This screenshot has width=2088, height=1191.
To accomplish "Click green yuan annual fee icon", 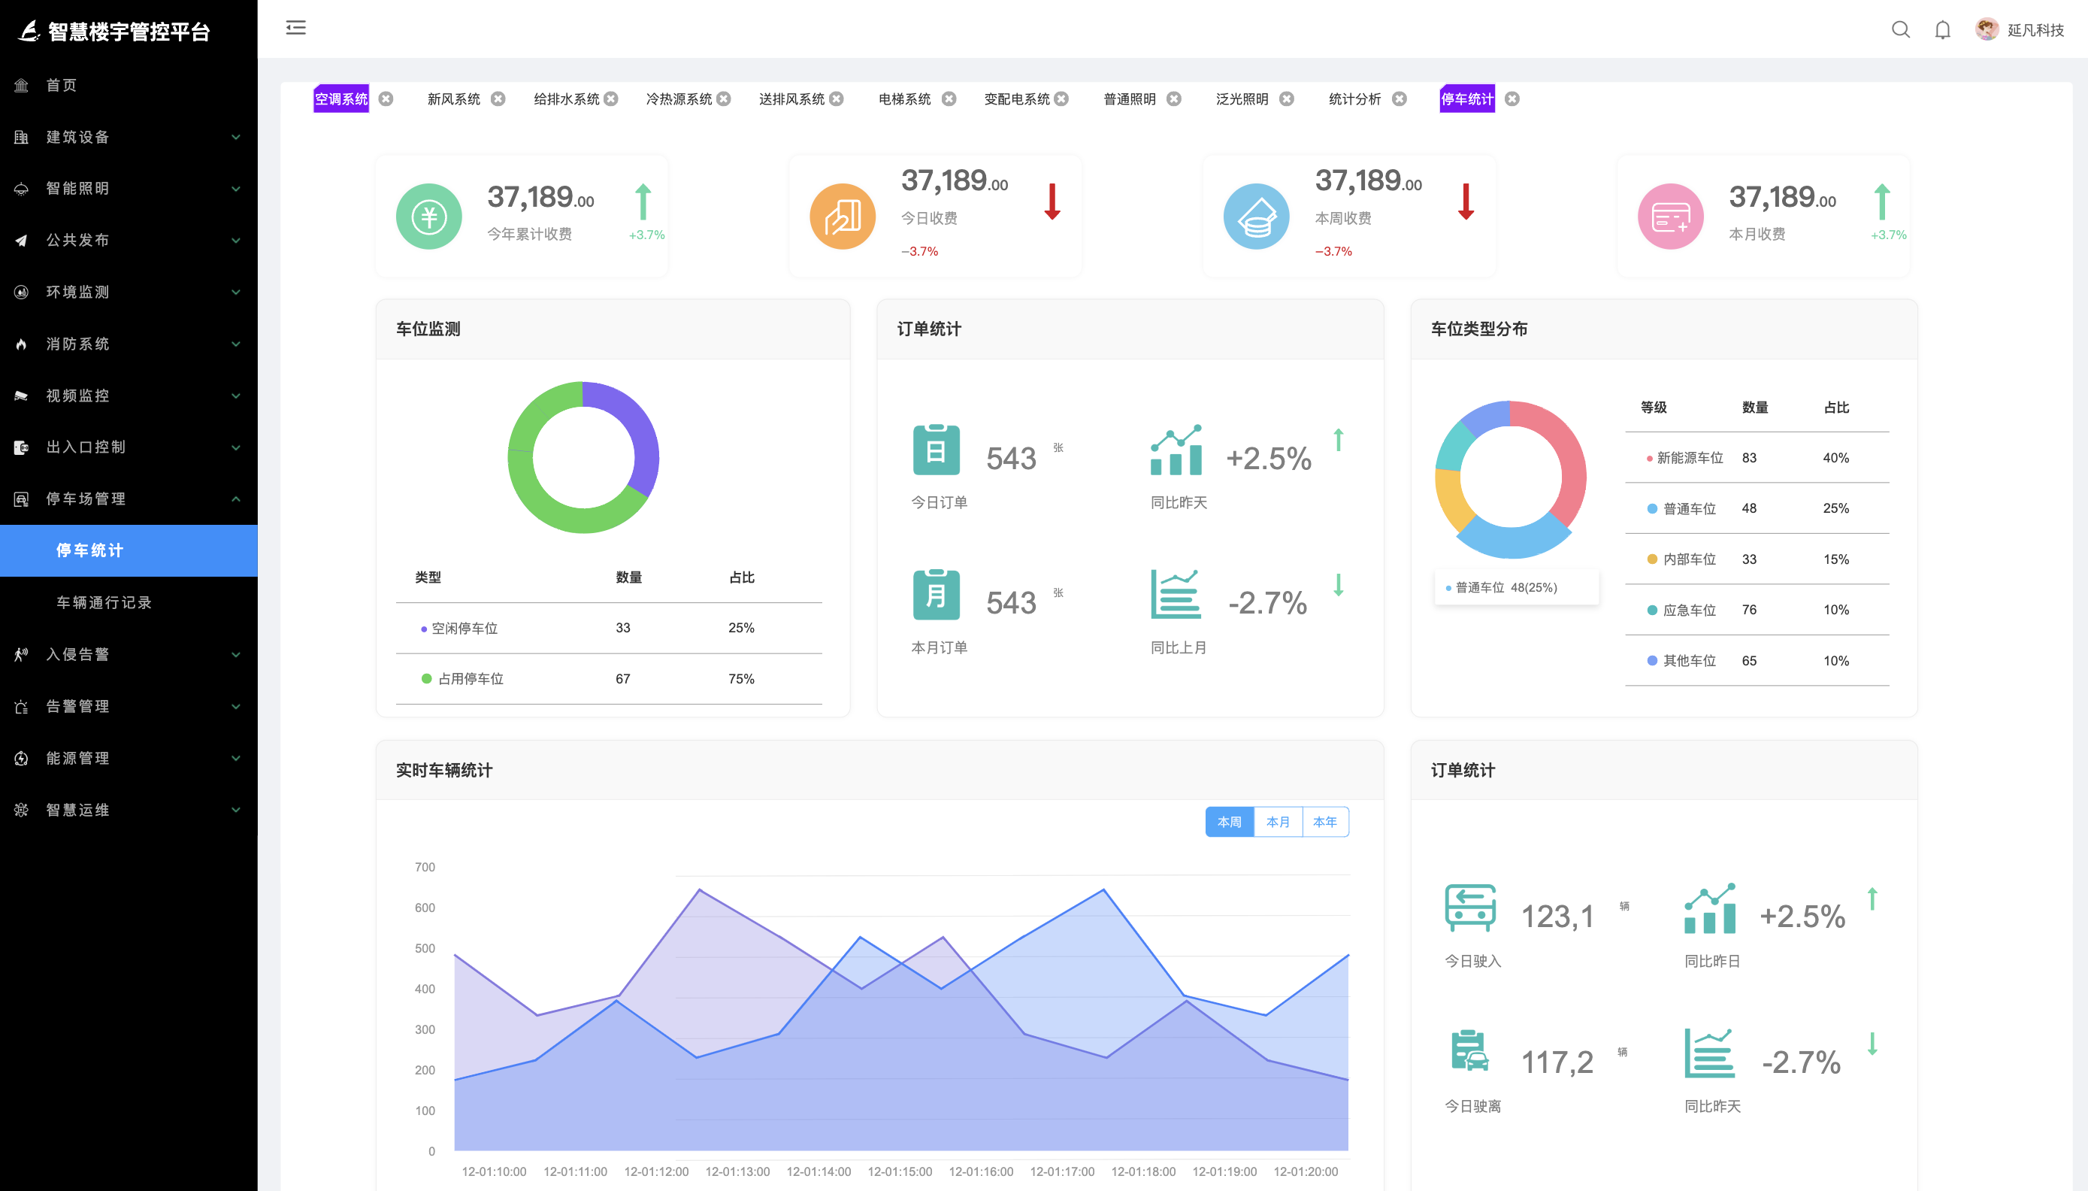I will click(x=428, y=217).
